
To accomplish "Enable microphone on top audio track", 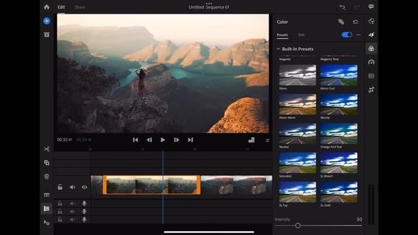I will [84, 204].
